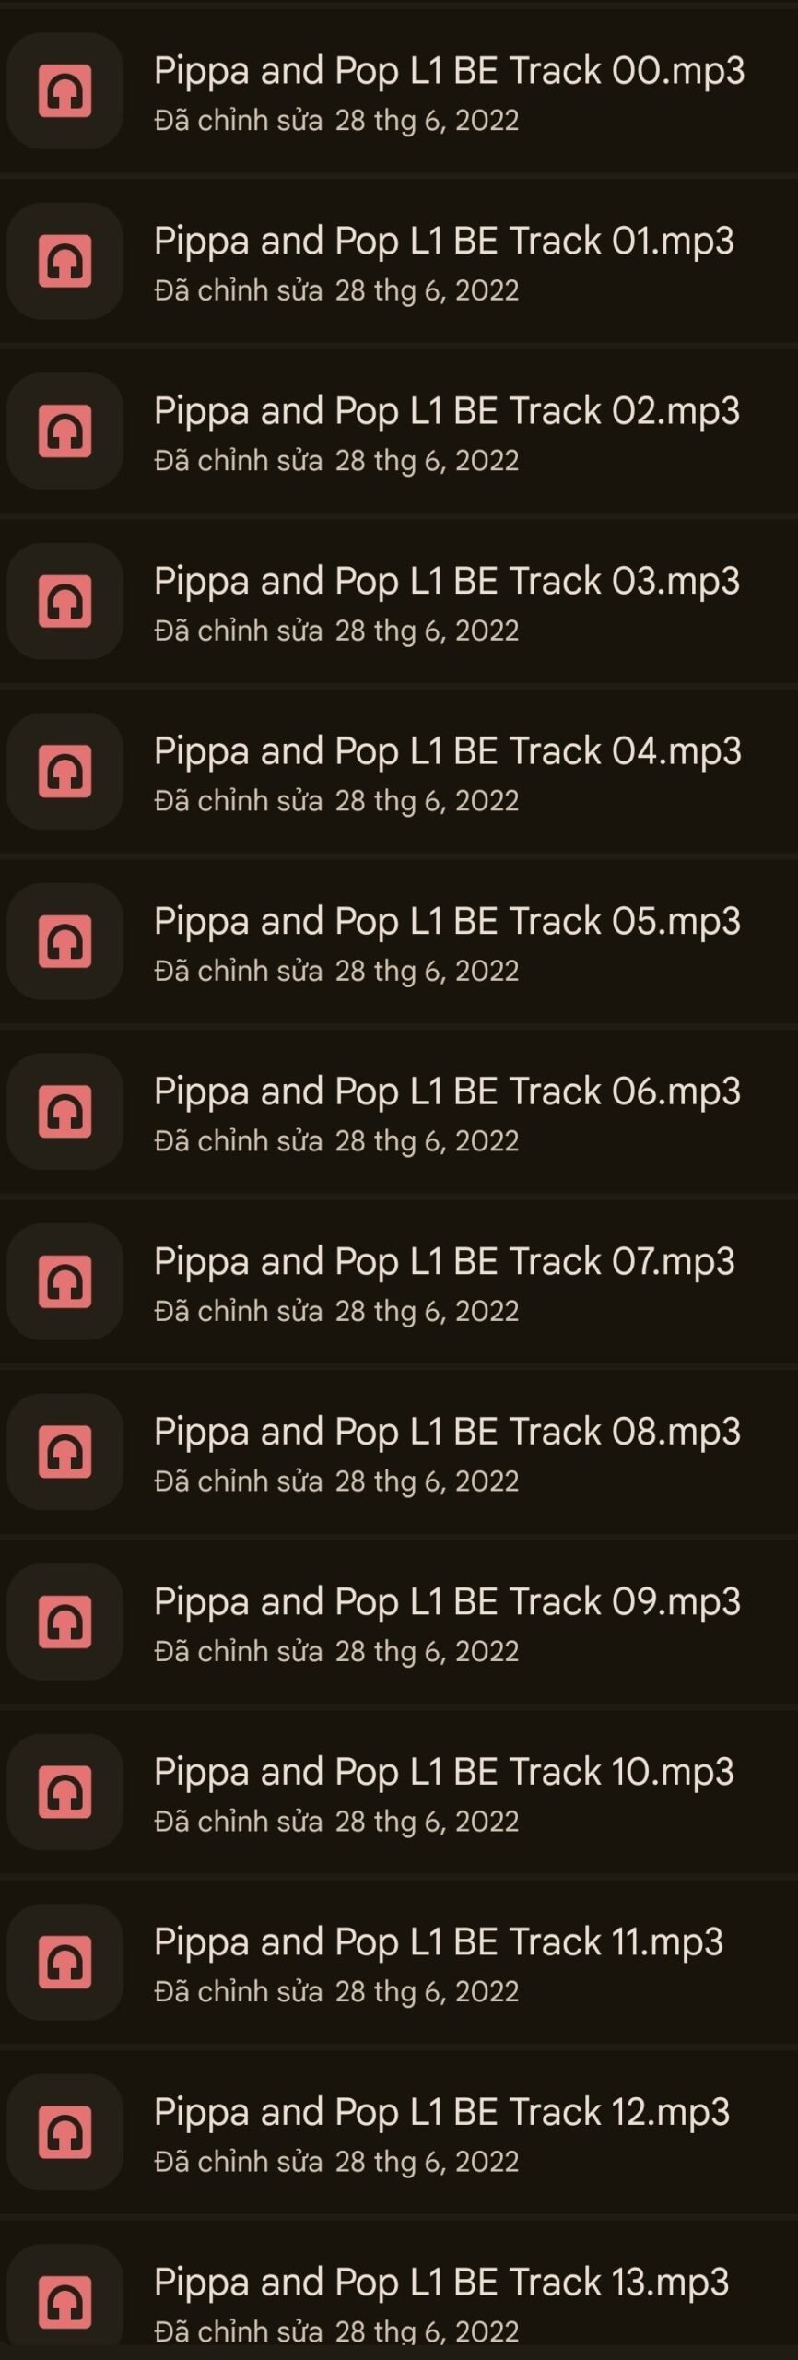
Task: Tap the date line below Track 11
Action: coord(336,1991)
